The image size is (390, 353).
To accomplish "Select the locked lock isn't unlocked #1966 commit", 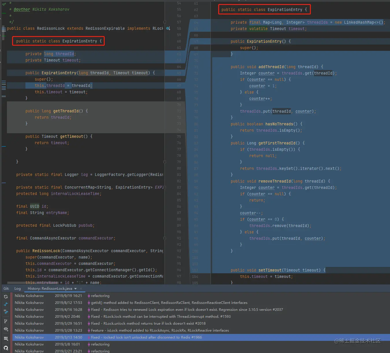I will [201, 337].
